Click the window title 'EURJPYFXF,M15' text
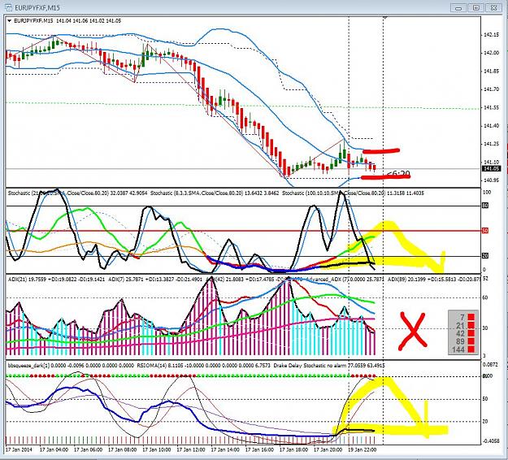Viewport: 508px width, 460px height. click(x=37, y=7)
